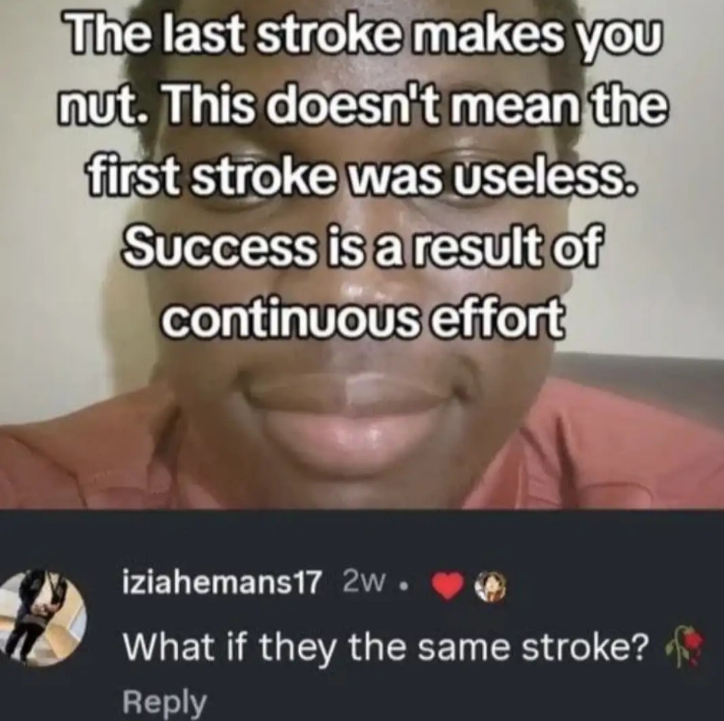Tap the red heart icon
The height and width of the screenshot is (721, 724).
(x=447, y=588)
